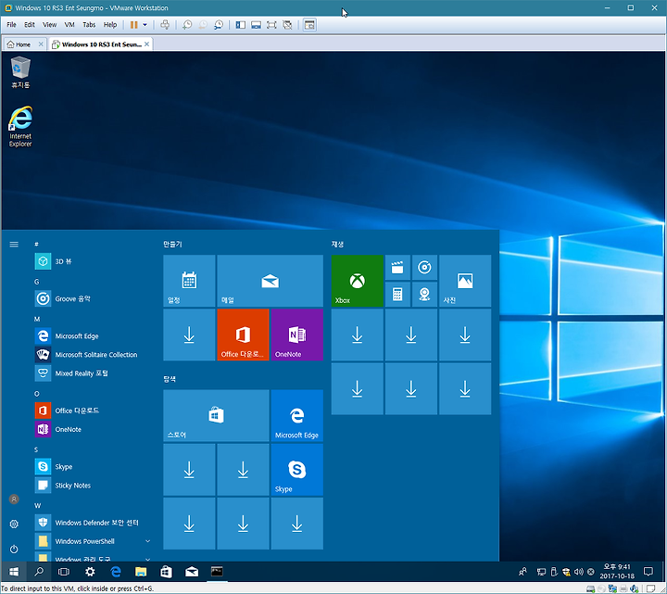Click the Unity mode toolbar icon

click(287, 25)
